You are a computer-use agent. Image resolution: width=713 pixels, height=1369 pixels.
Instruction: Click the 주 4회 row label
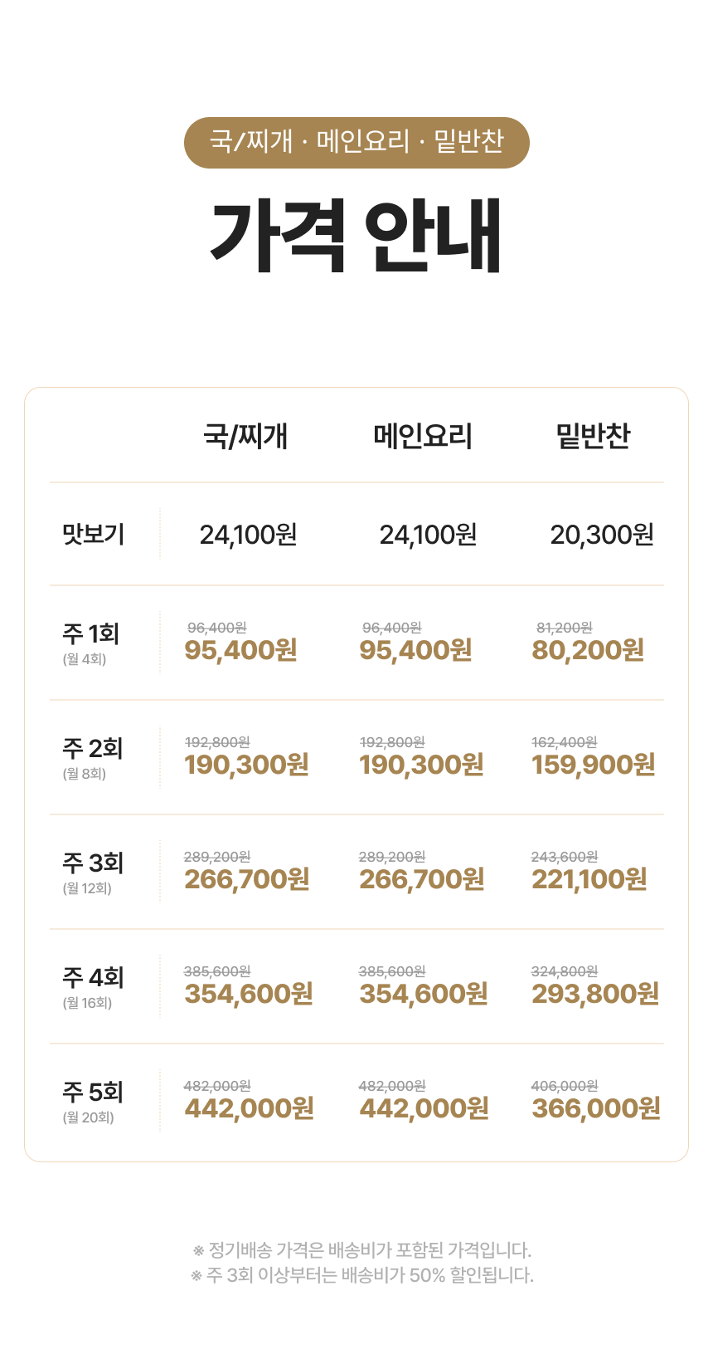93,979
